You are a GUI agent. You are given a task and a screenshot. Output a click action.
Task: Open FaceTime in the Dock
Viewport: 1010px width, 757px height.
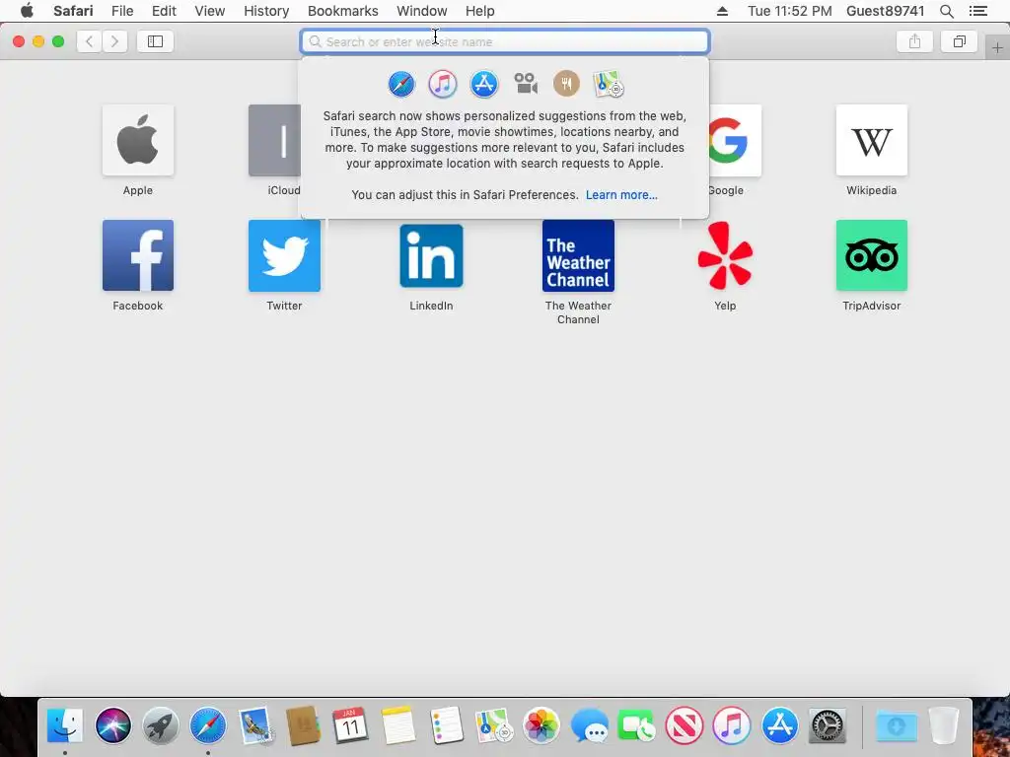[636, 725]
